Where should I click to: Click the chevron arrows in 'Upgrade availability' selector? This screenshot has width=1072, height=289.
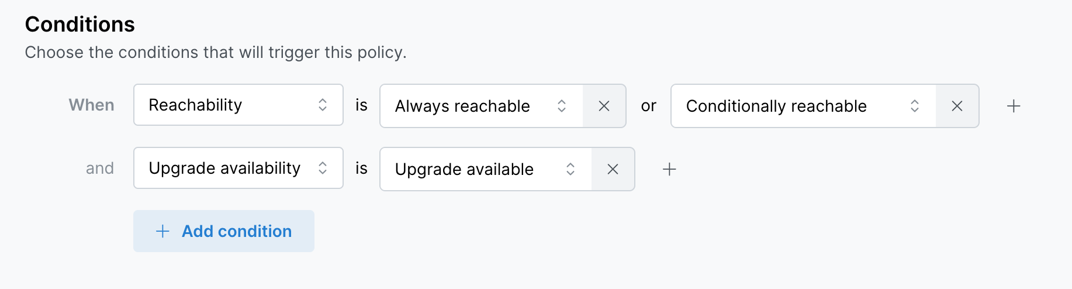pos(323,168)
